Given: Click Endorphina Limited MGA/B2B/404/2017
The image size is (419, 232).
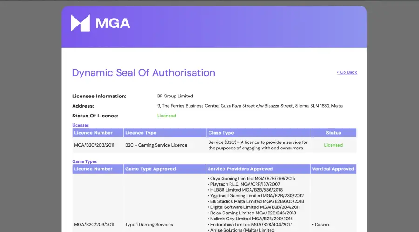Looking at the screenshot, I should coord(250,225).
